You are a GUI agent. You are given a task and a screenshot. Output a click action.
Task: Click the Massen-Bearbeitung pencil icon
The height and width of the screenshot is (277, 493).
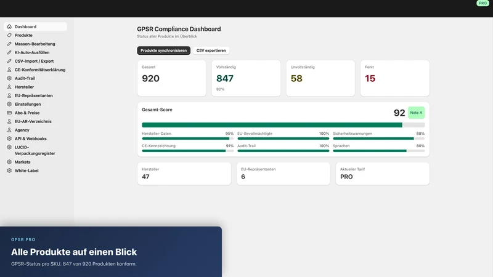[9, 44]
